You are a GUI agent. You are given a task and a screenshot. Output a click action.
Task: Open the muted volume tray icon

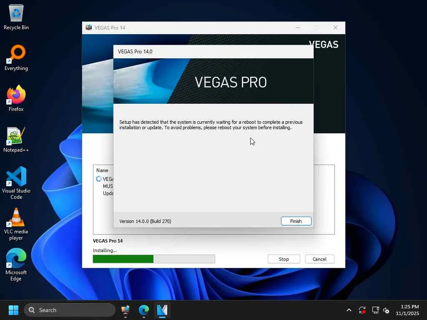point(386,310)
